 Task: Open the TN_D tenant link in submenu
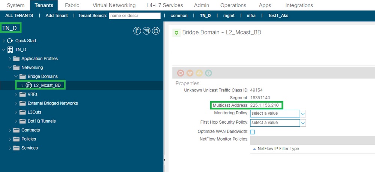pos(205,15)
